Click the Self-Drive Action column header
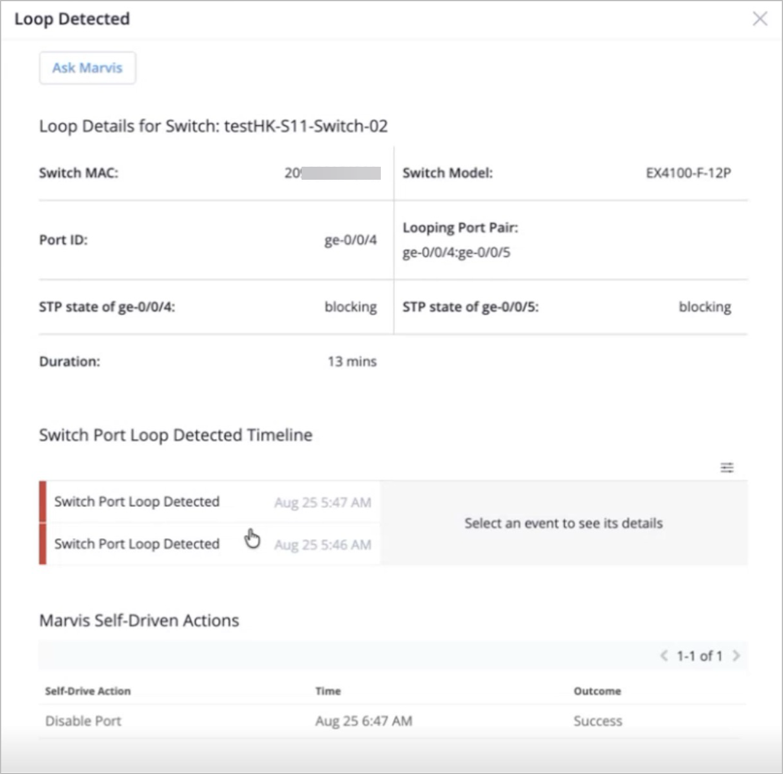This screenshot has height=774, width=783. (88, 691)
